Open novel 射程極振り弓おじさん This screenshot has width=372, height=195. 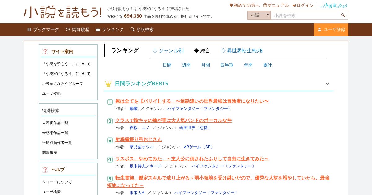[x=139, y=140]
